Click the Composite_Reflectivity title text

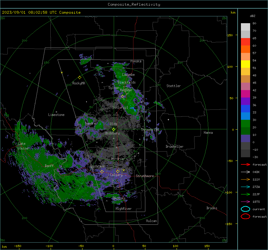pos(134,4)
